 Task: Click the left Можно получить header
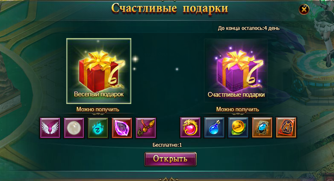[98, 110]
